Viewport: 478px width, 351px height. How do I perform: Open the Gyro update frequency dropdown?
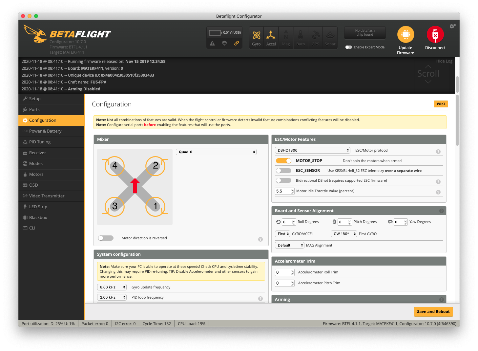click(112, 287)
